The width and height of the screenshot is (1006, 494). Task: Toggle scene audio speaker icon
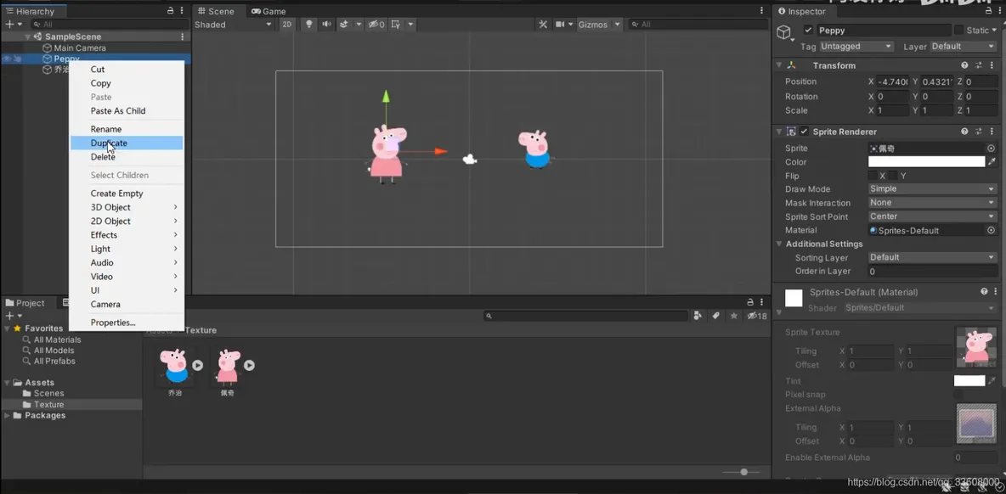(326, 25)
